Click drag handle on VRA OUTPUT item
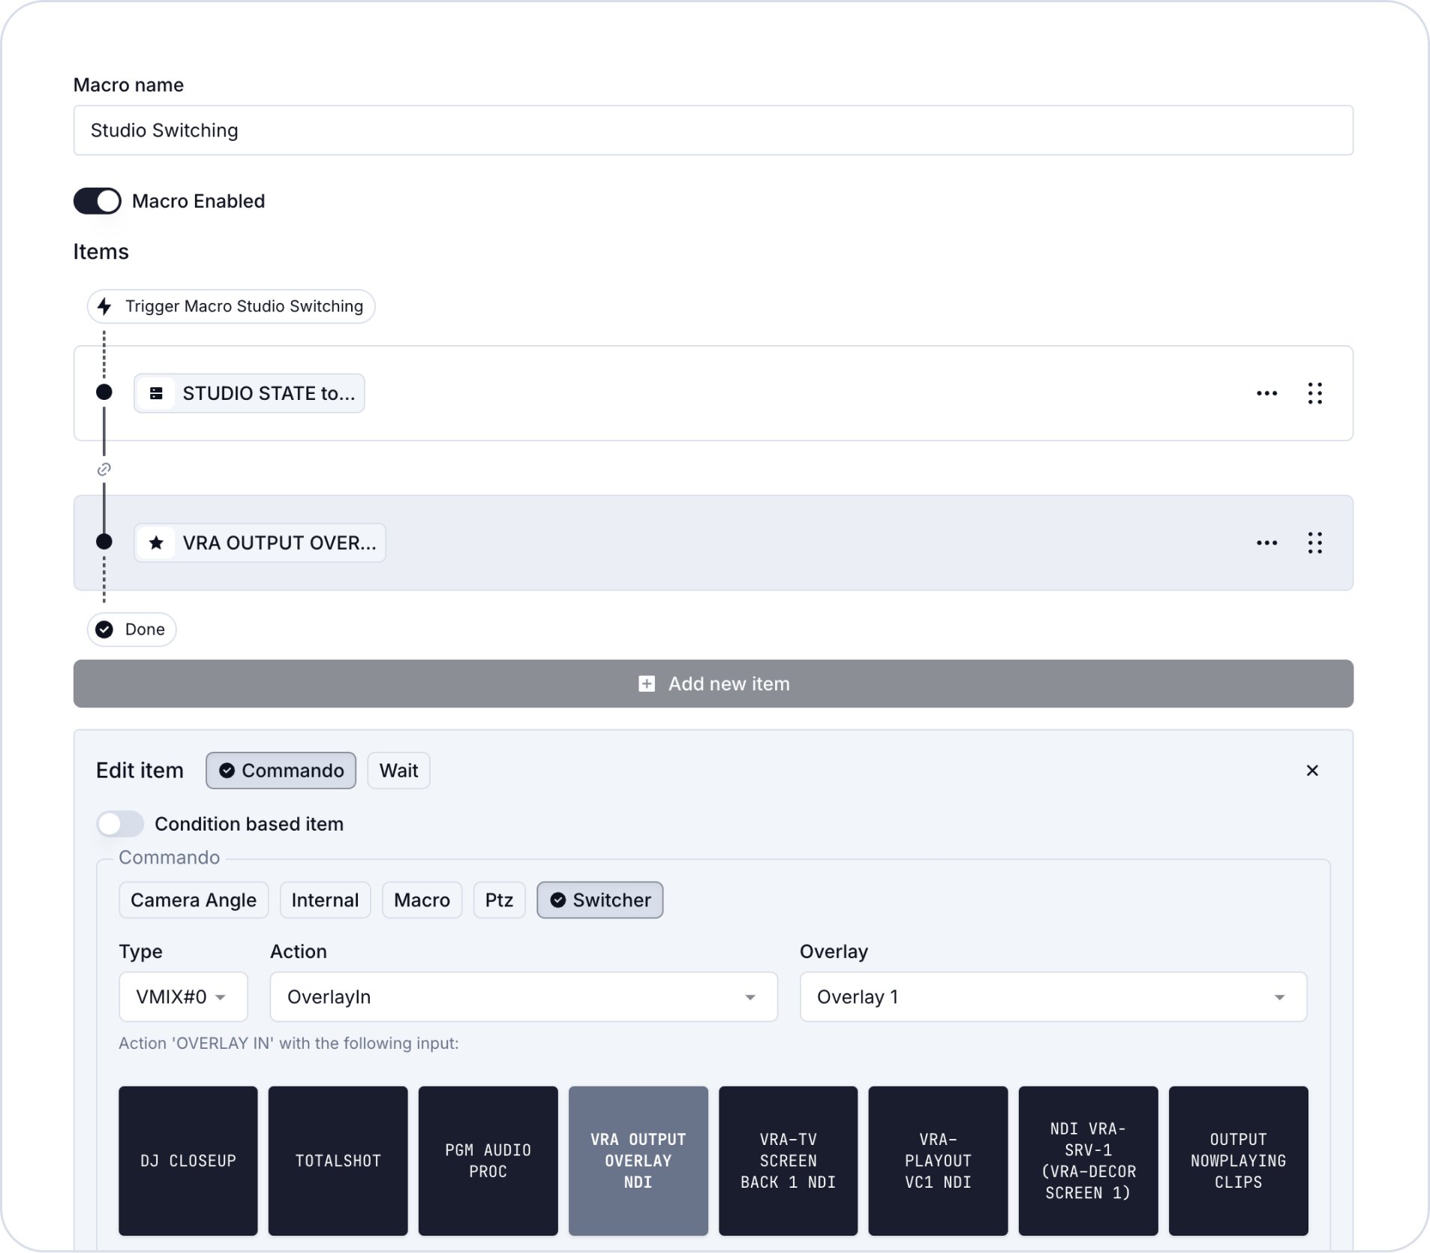The image size is (1430, 1253). [x=1314, y=542]
